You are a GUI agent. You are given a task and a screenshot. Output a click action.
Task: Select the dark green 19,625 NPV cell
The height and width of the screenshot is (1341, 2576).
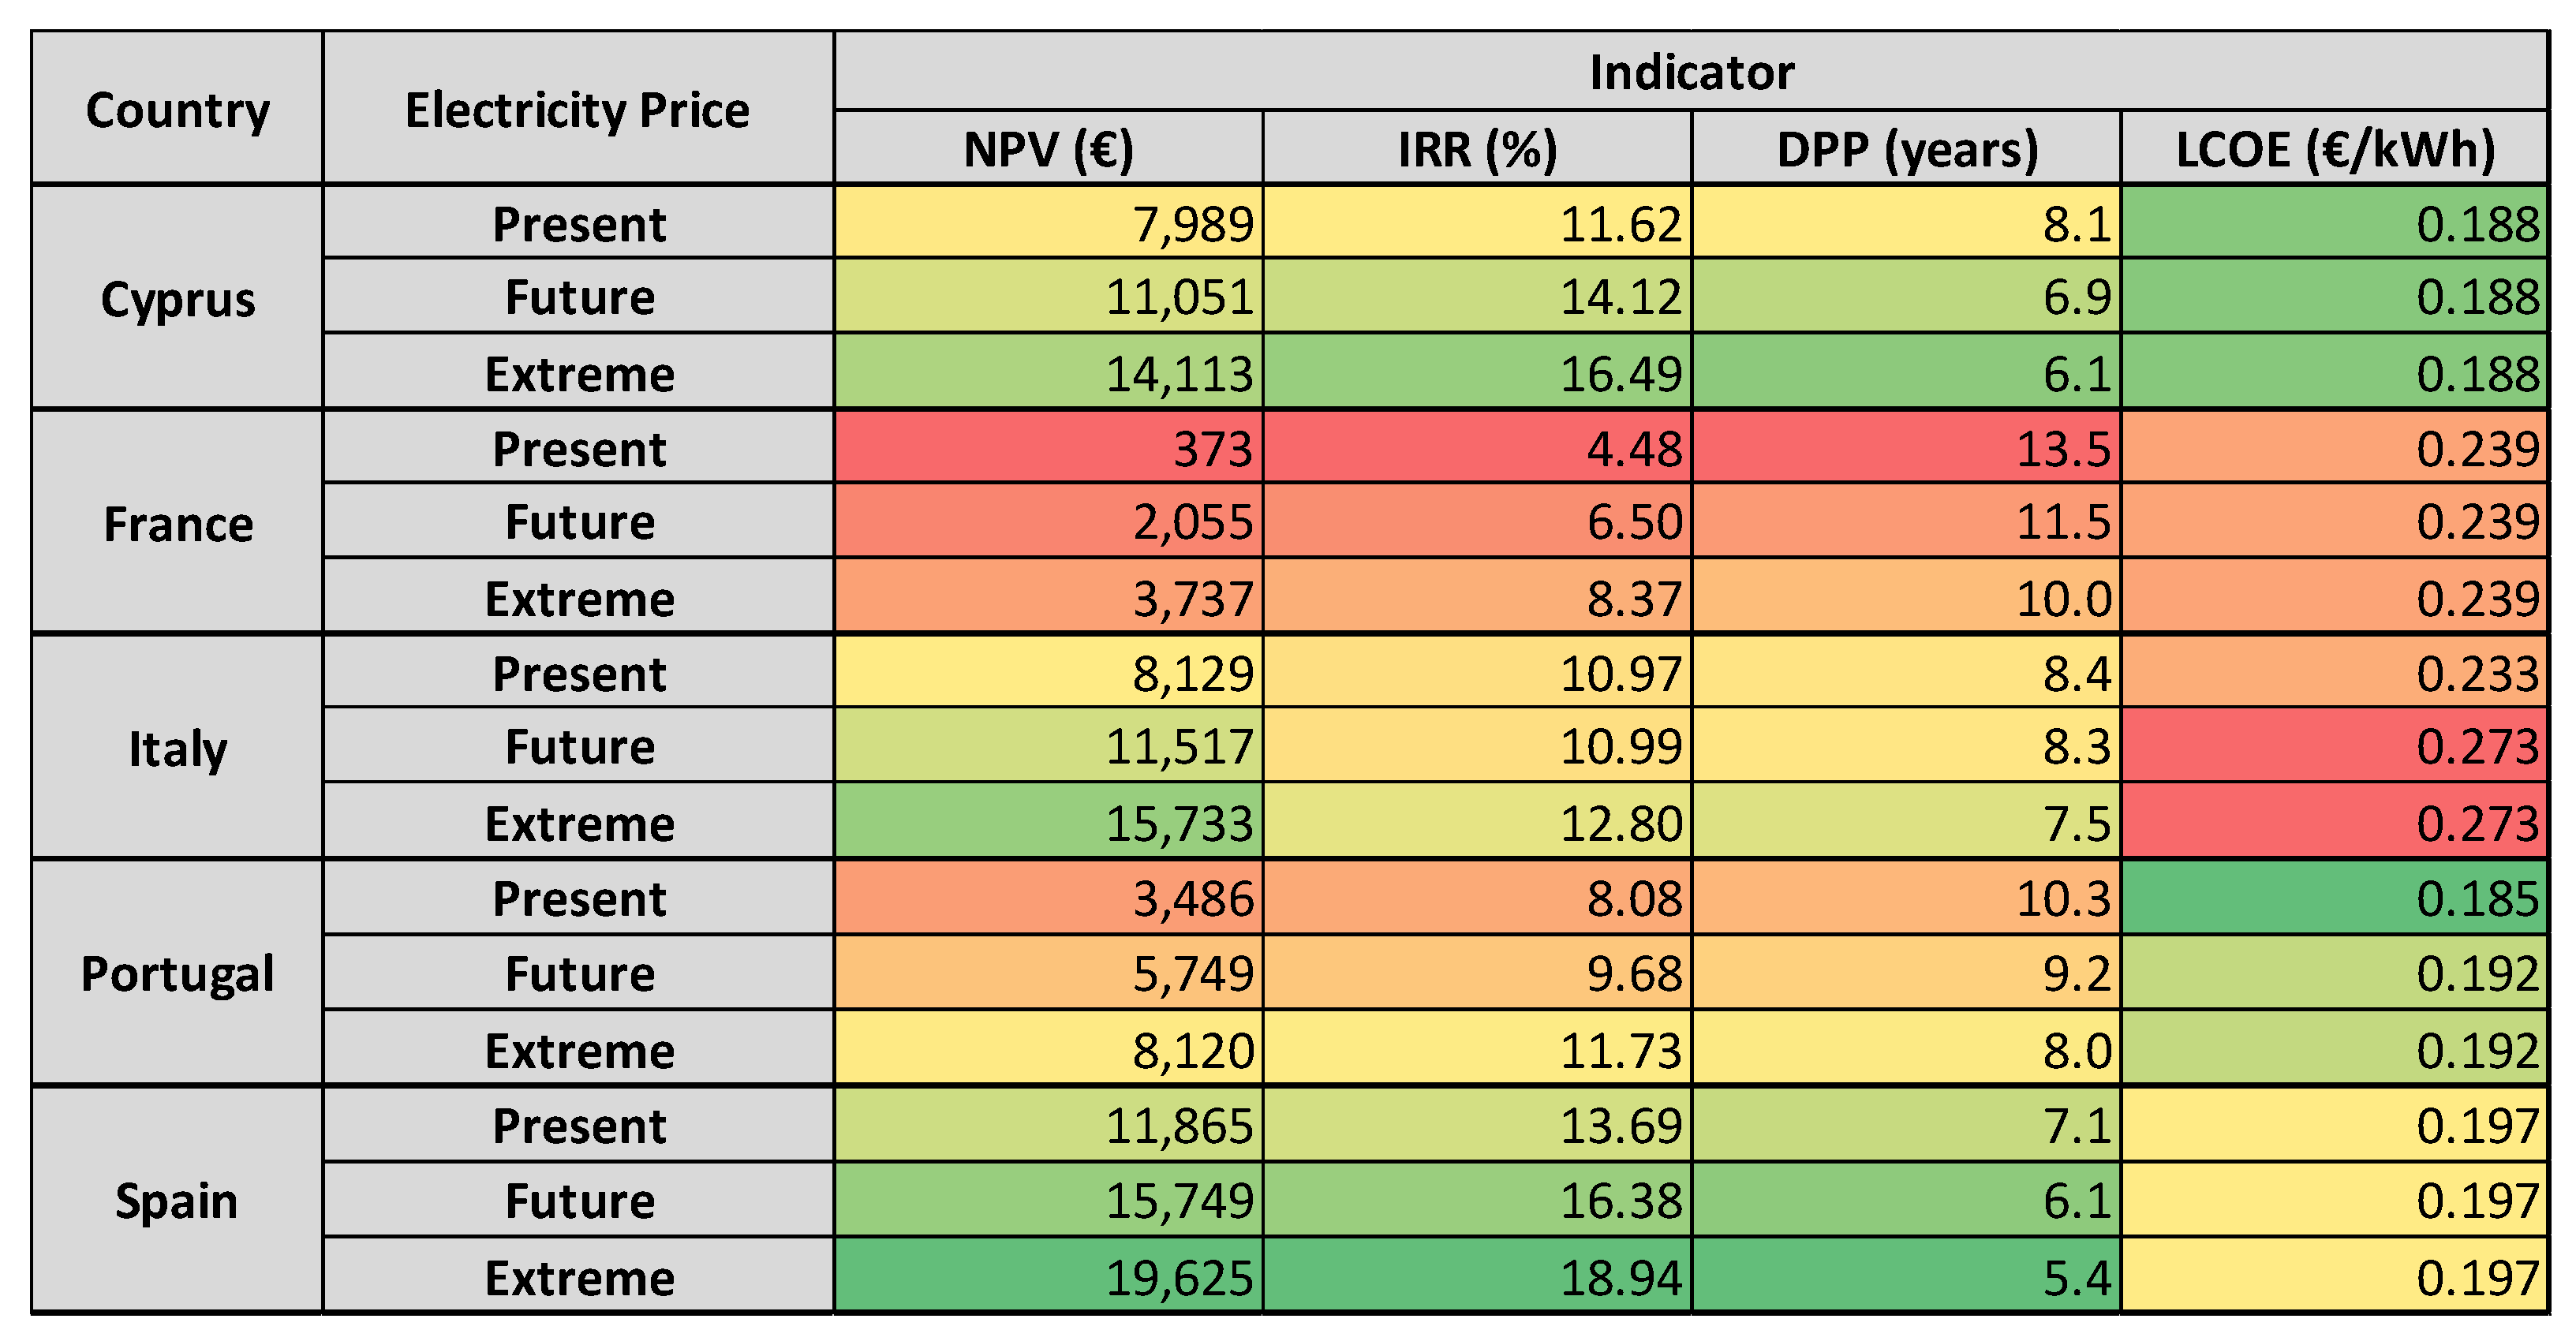(1048, 1276)
